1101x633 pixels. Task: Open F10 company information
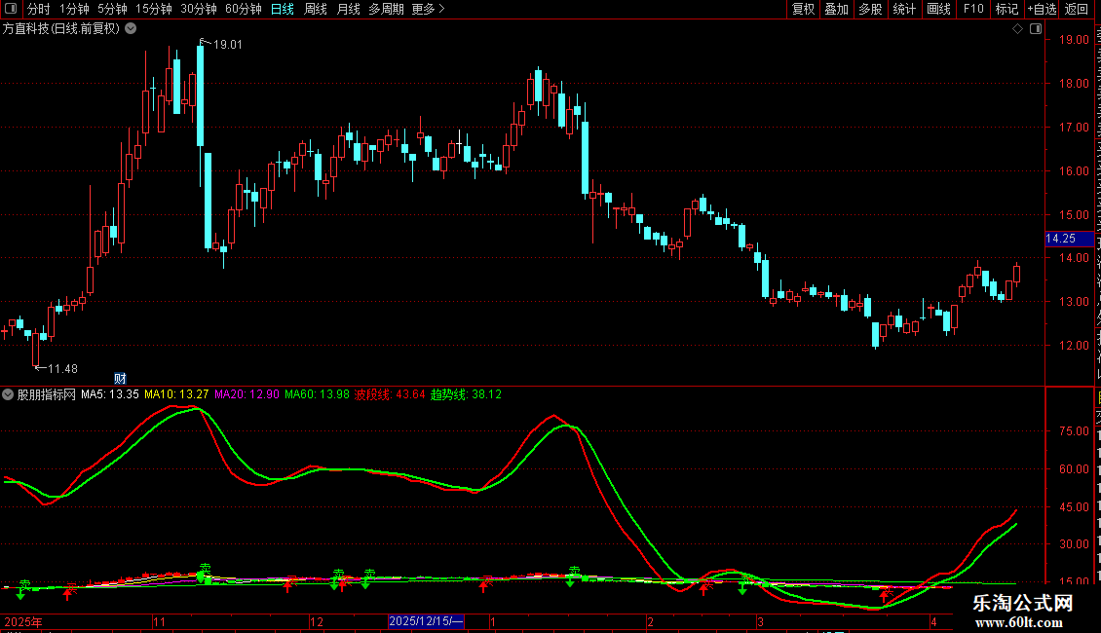973,9
